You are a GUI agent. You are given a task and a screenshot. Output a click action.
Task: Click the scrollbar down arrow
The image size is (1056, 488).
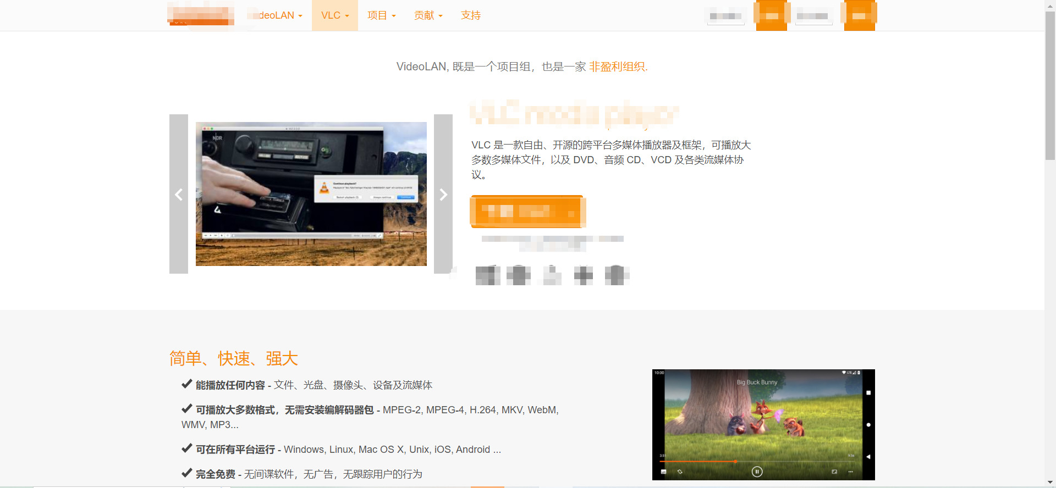[1050, 483]
